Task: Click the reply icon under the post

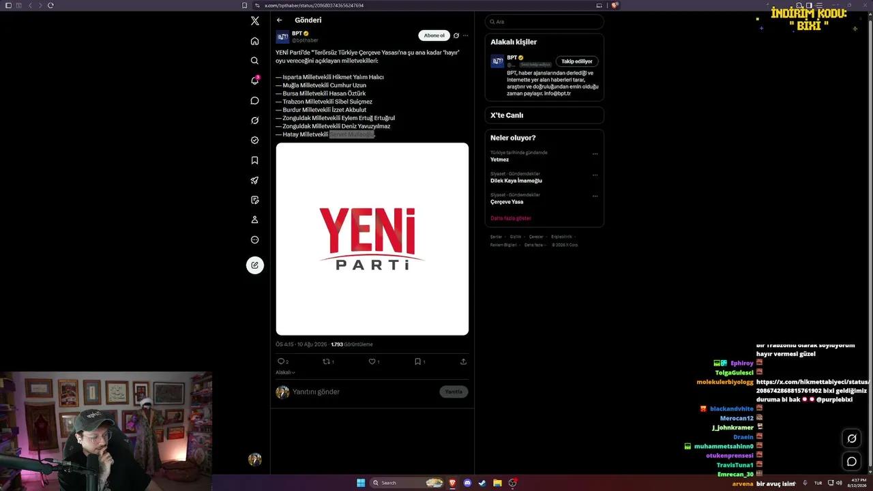Action: tap(280, 361)
